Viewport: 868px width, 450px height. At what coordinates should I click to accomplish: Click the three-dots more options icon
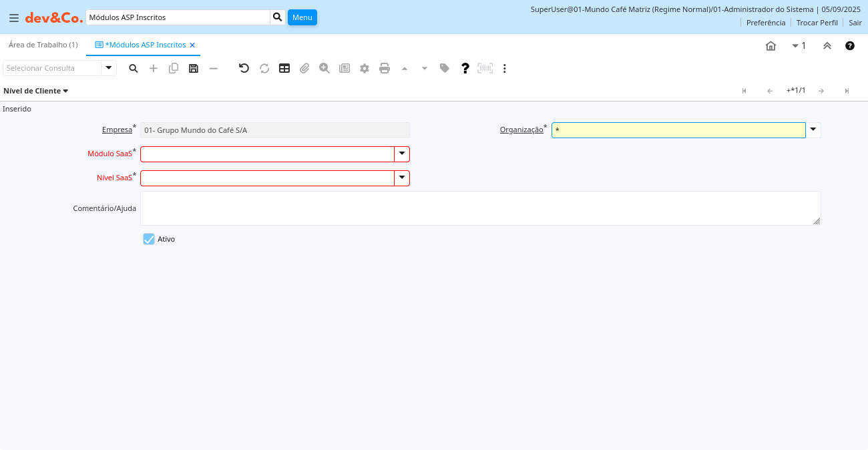(x=505, y=68)
